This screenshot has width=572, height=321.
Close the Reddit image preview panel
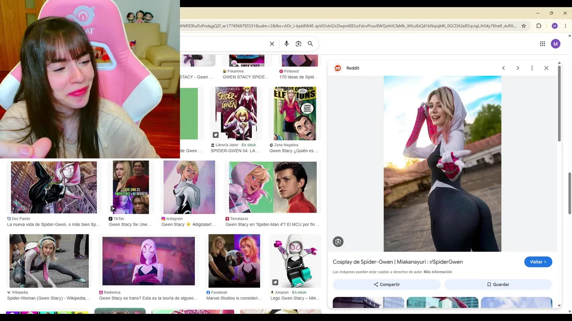546,68
